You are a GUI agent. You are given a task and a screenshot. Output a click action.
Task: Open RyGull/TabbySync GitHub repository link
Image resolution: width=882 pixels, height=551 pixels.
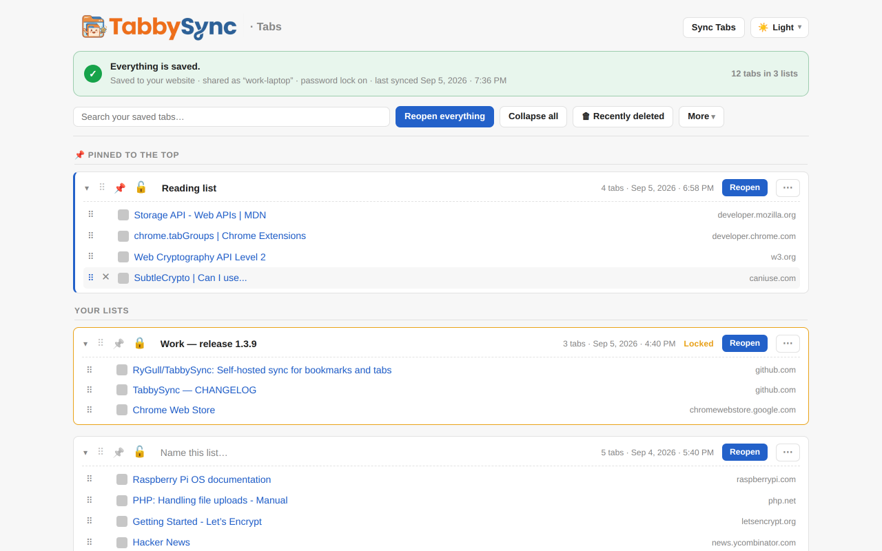(x=262, y=370)
